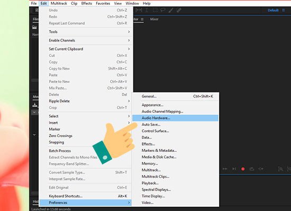Open Memory... preferences

click(x=175, y=164)
